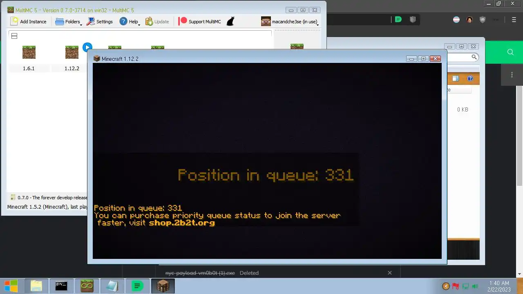Restore down the browser window
This screenshot has width=523, height=294.
pos(498,4)
